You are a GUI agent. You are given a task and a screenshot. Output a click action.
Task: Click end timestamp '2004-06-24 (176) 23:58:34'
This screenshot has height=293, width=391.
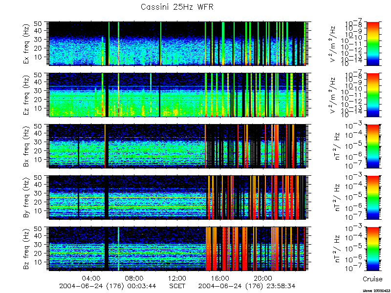coord(247,286)
